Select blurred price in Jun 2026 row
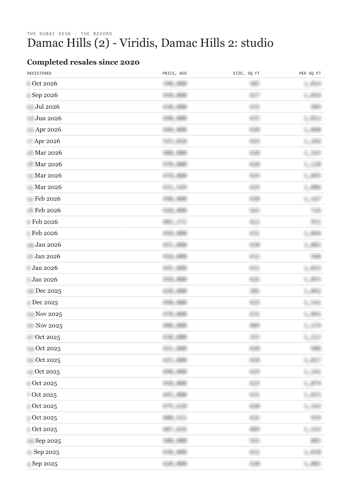 [x=175, y=118]
